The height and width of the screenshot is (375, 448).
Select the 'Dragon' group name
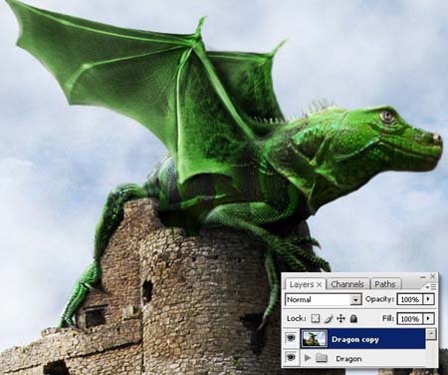(x=348, y=359)
